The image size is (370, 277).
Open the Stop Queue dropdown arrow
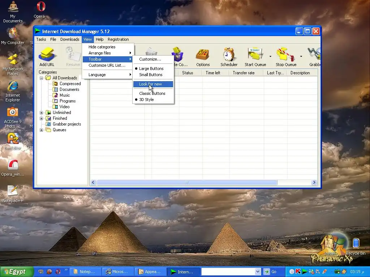301,57
